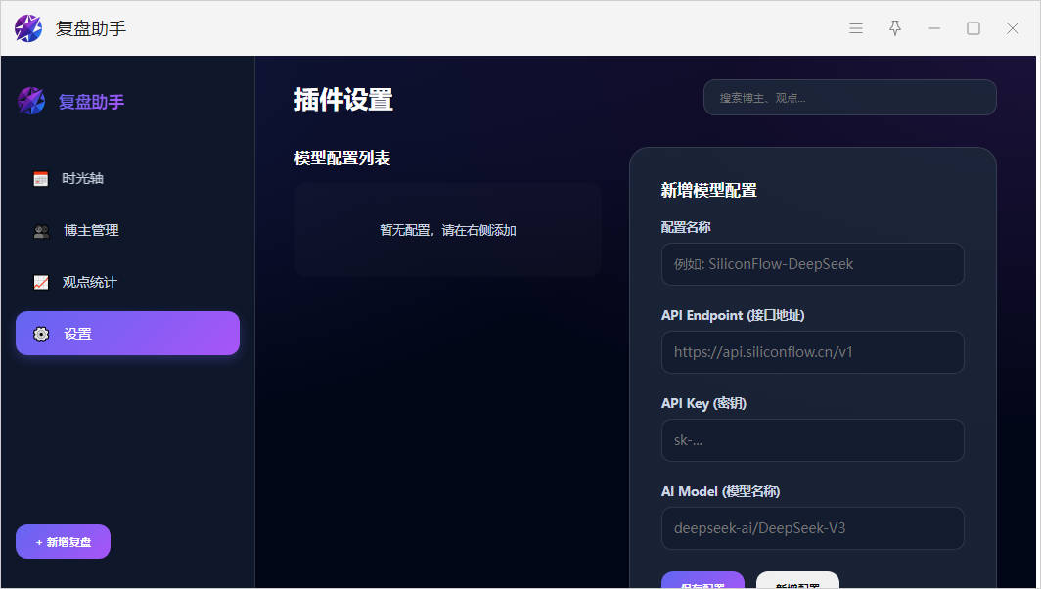
Task: Switch to 观点统计 page
Action: pyautogui.click(x=89, y=283)
